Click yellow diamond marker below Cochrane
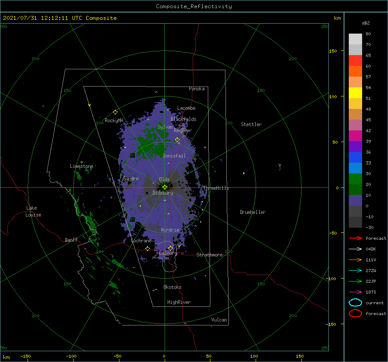This screenshot has height=362, width=388. coord(148,248)
